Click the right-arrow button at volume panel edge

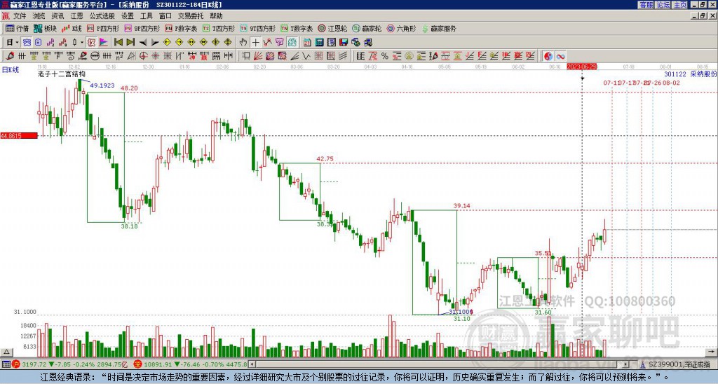[x=712, y=352]
